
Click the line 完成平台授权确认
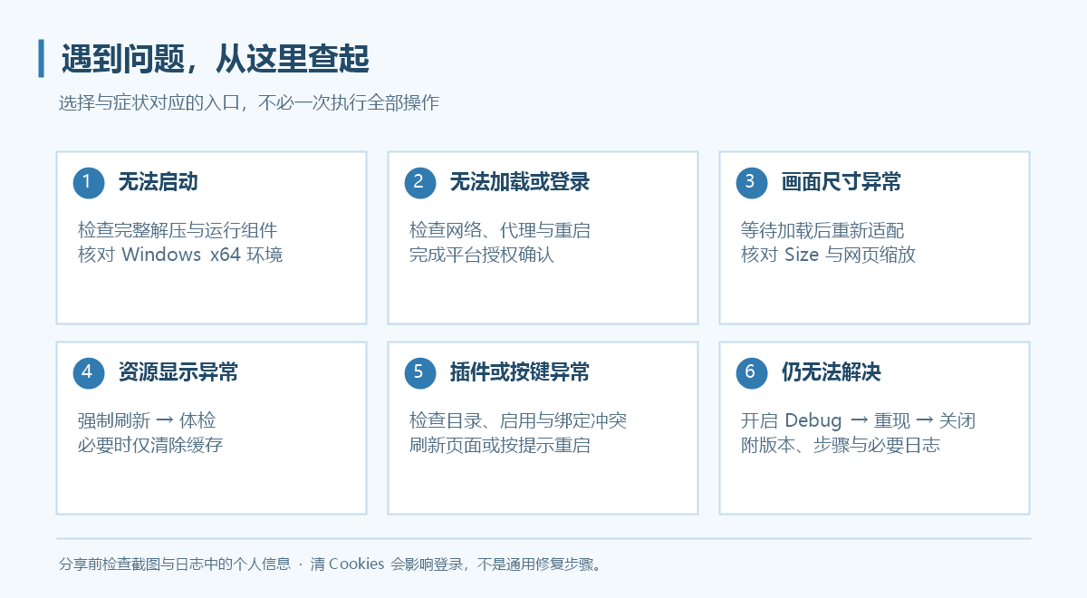(x=482, y=255)
